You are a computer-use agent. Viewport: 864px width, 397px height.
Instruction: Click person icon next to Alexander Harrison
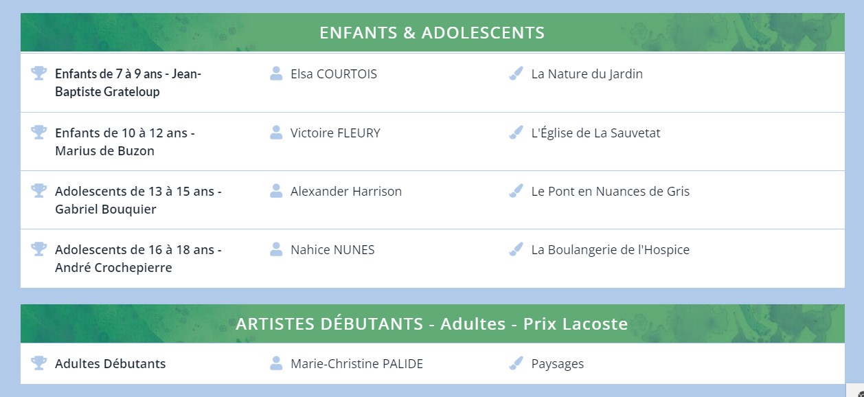(276, 191)
